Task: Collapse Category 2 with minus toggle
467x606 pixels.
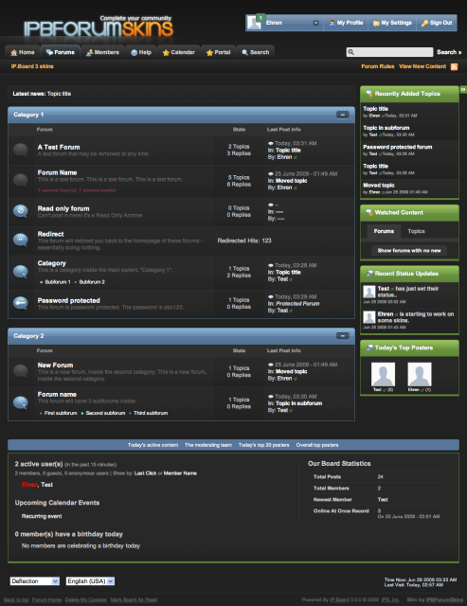Action: [x=343, y=336]
